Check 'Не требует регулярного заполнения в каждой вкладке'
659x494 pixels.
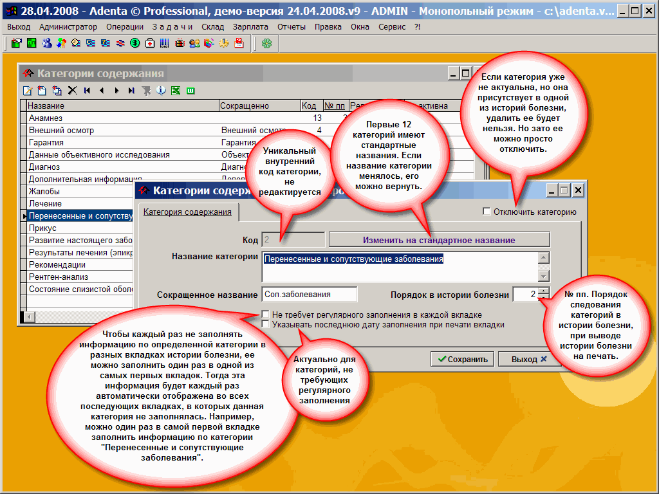tap(266, 315)
